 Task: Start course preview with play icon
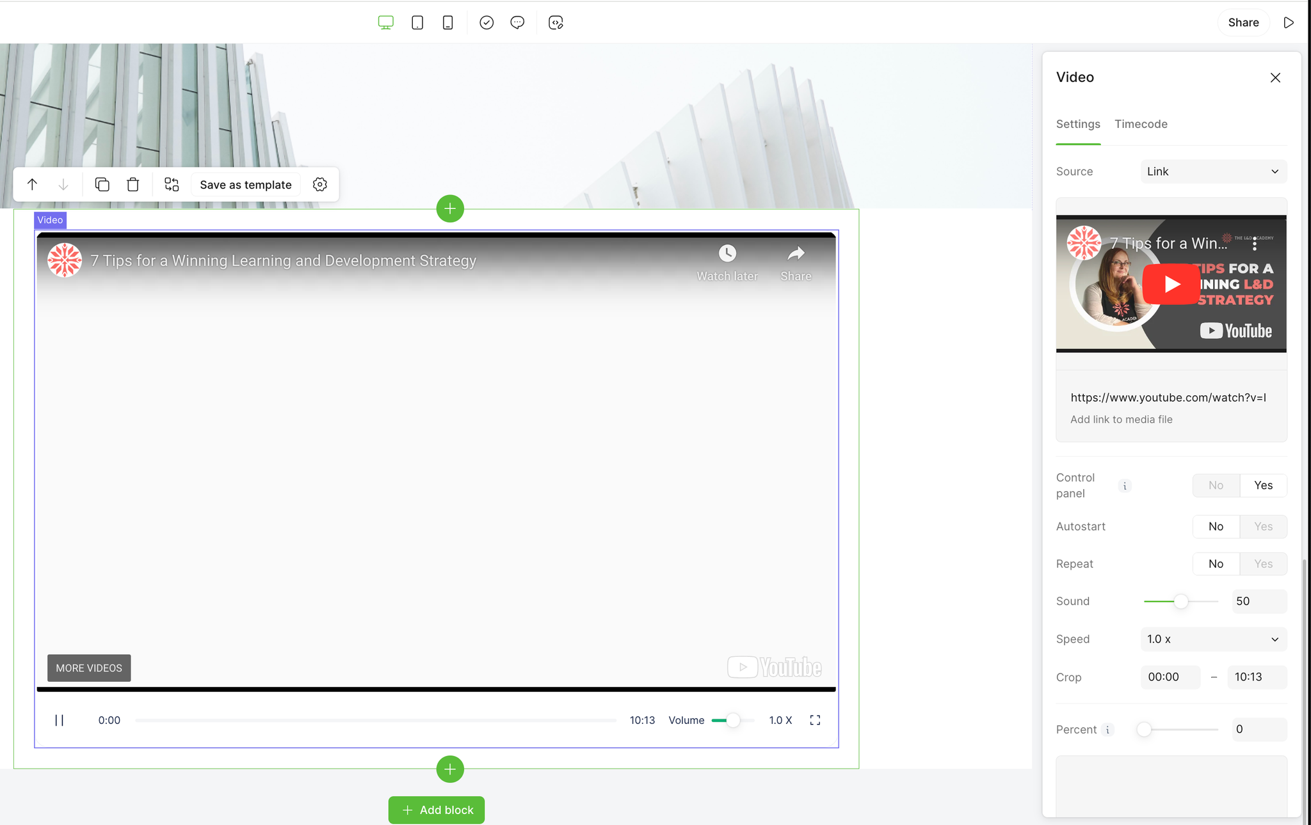1289,22
